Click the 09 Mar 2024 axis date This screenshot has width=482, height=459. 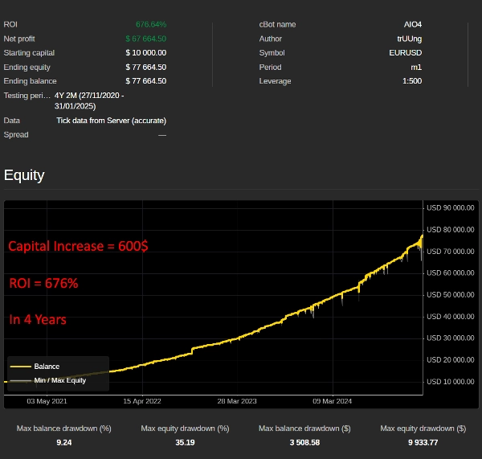tap(333, 401)
